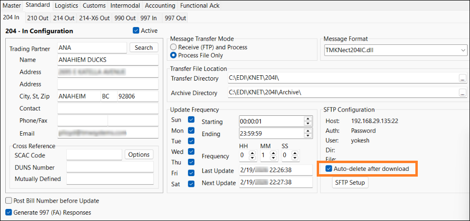Select Process File Only mode
Screen dimensions: 470x221
point(173,55)
